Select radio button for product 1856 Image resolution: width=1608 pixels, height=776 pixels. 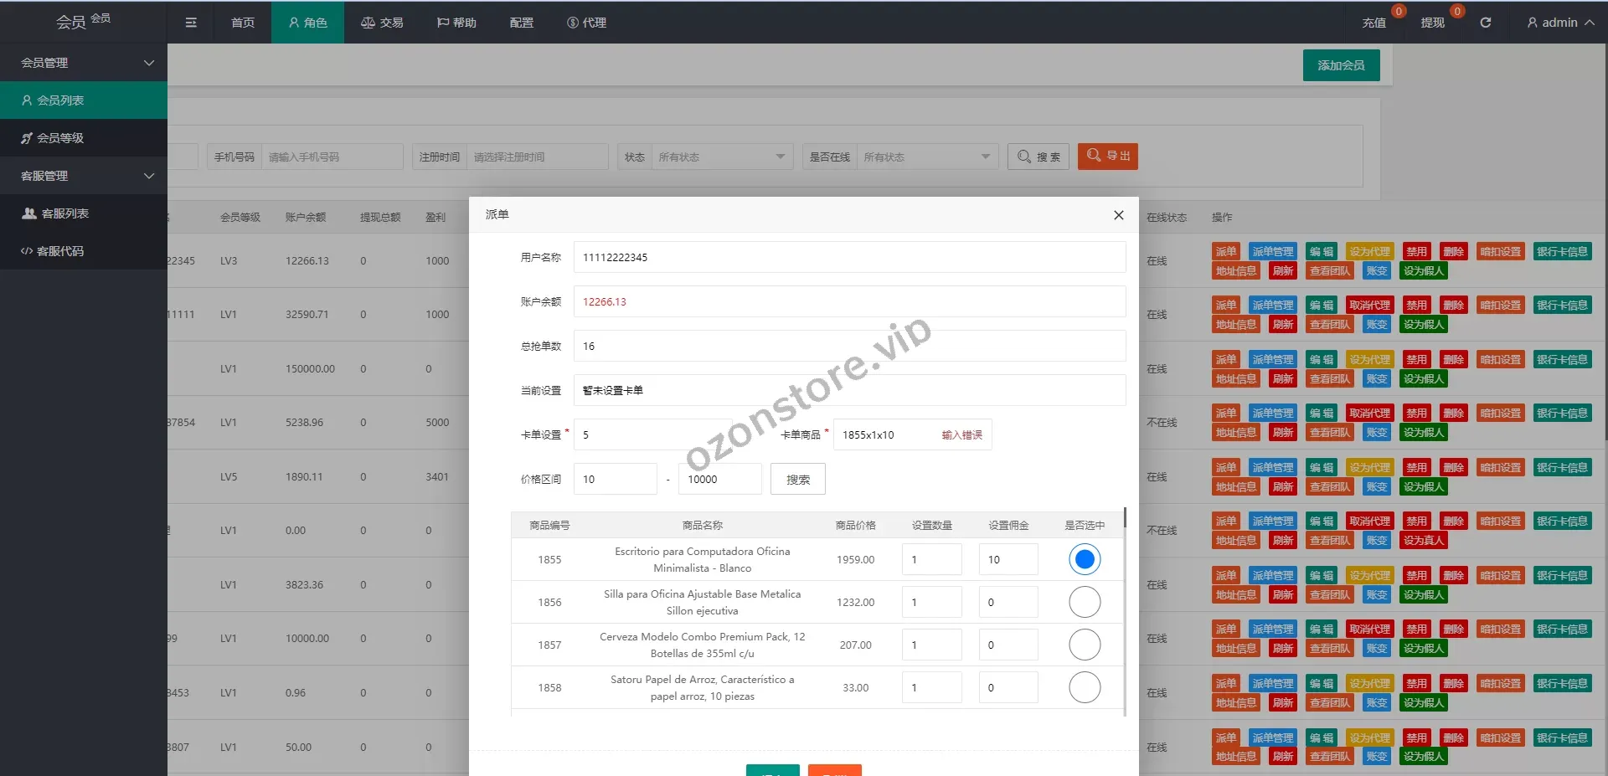pyautogui.click(x=1084, y=602)
